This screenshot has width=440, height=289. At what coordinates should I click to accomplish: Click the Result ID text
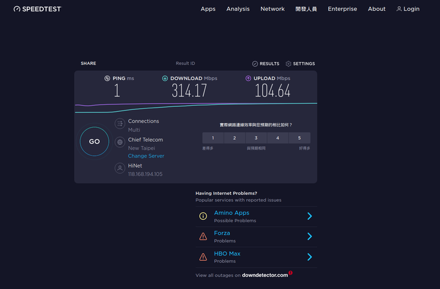pyautogui.click(x=185, y=64)
